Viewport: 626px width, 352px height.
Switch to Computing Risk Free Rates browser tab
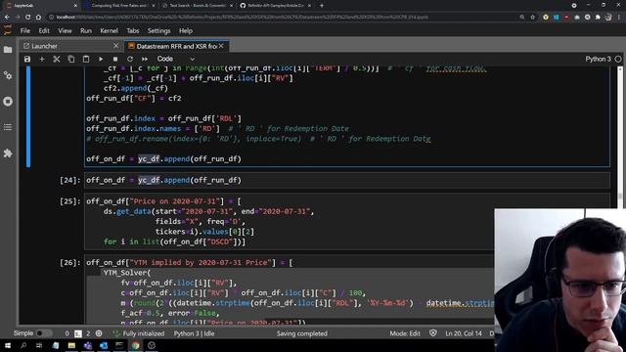pyautogui.click(x=119, y=6)
